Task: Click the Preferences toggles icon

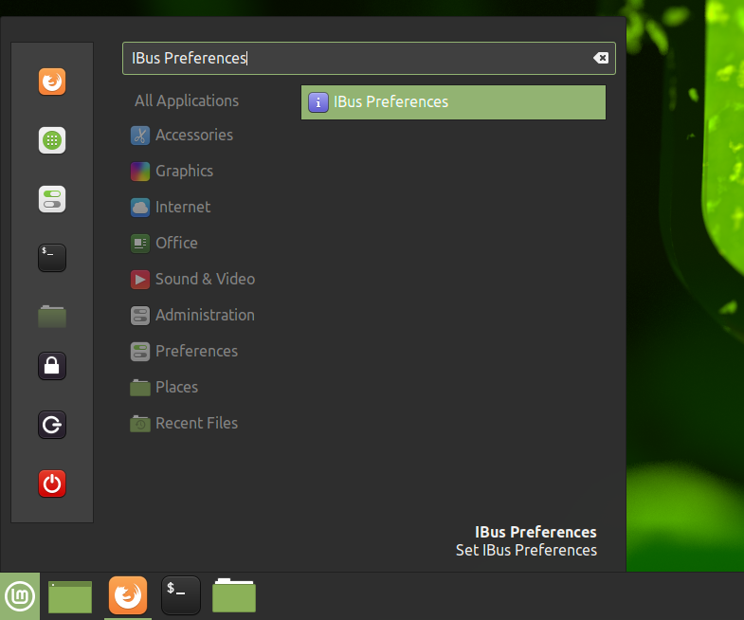Action: (140, 352)
